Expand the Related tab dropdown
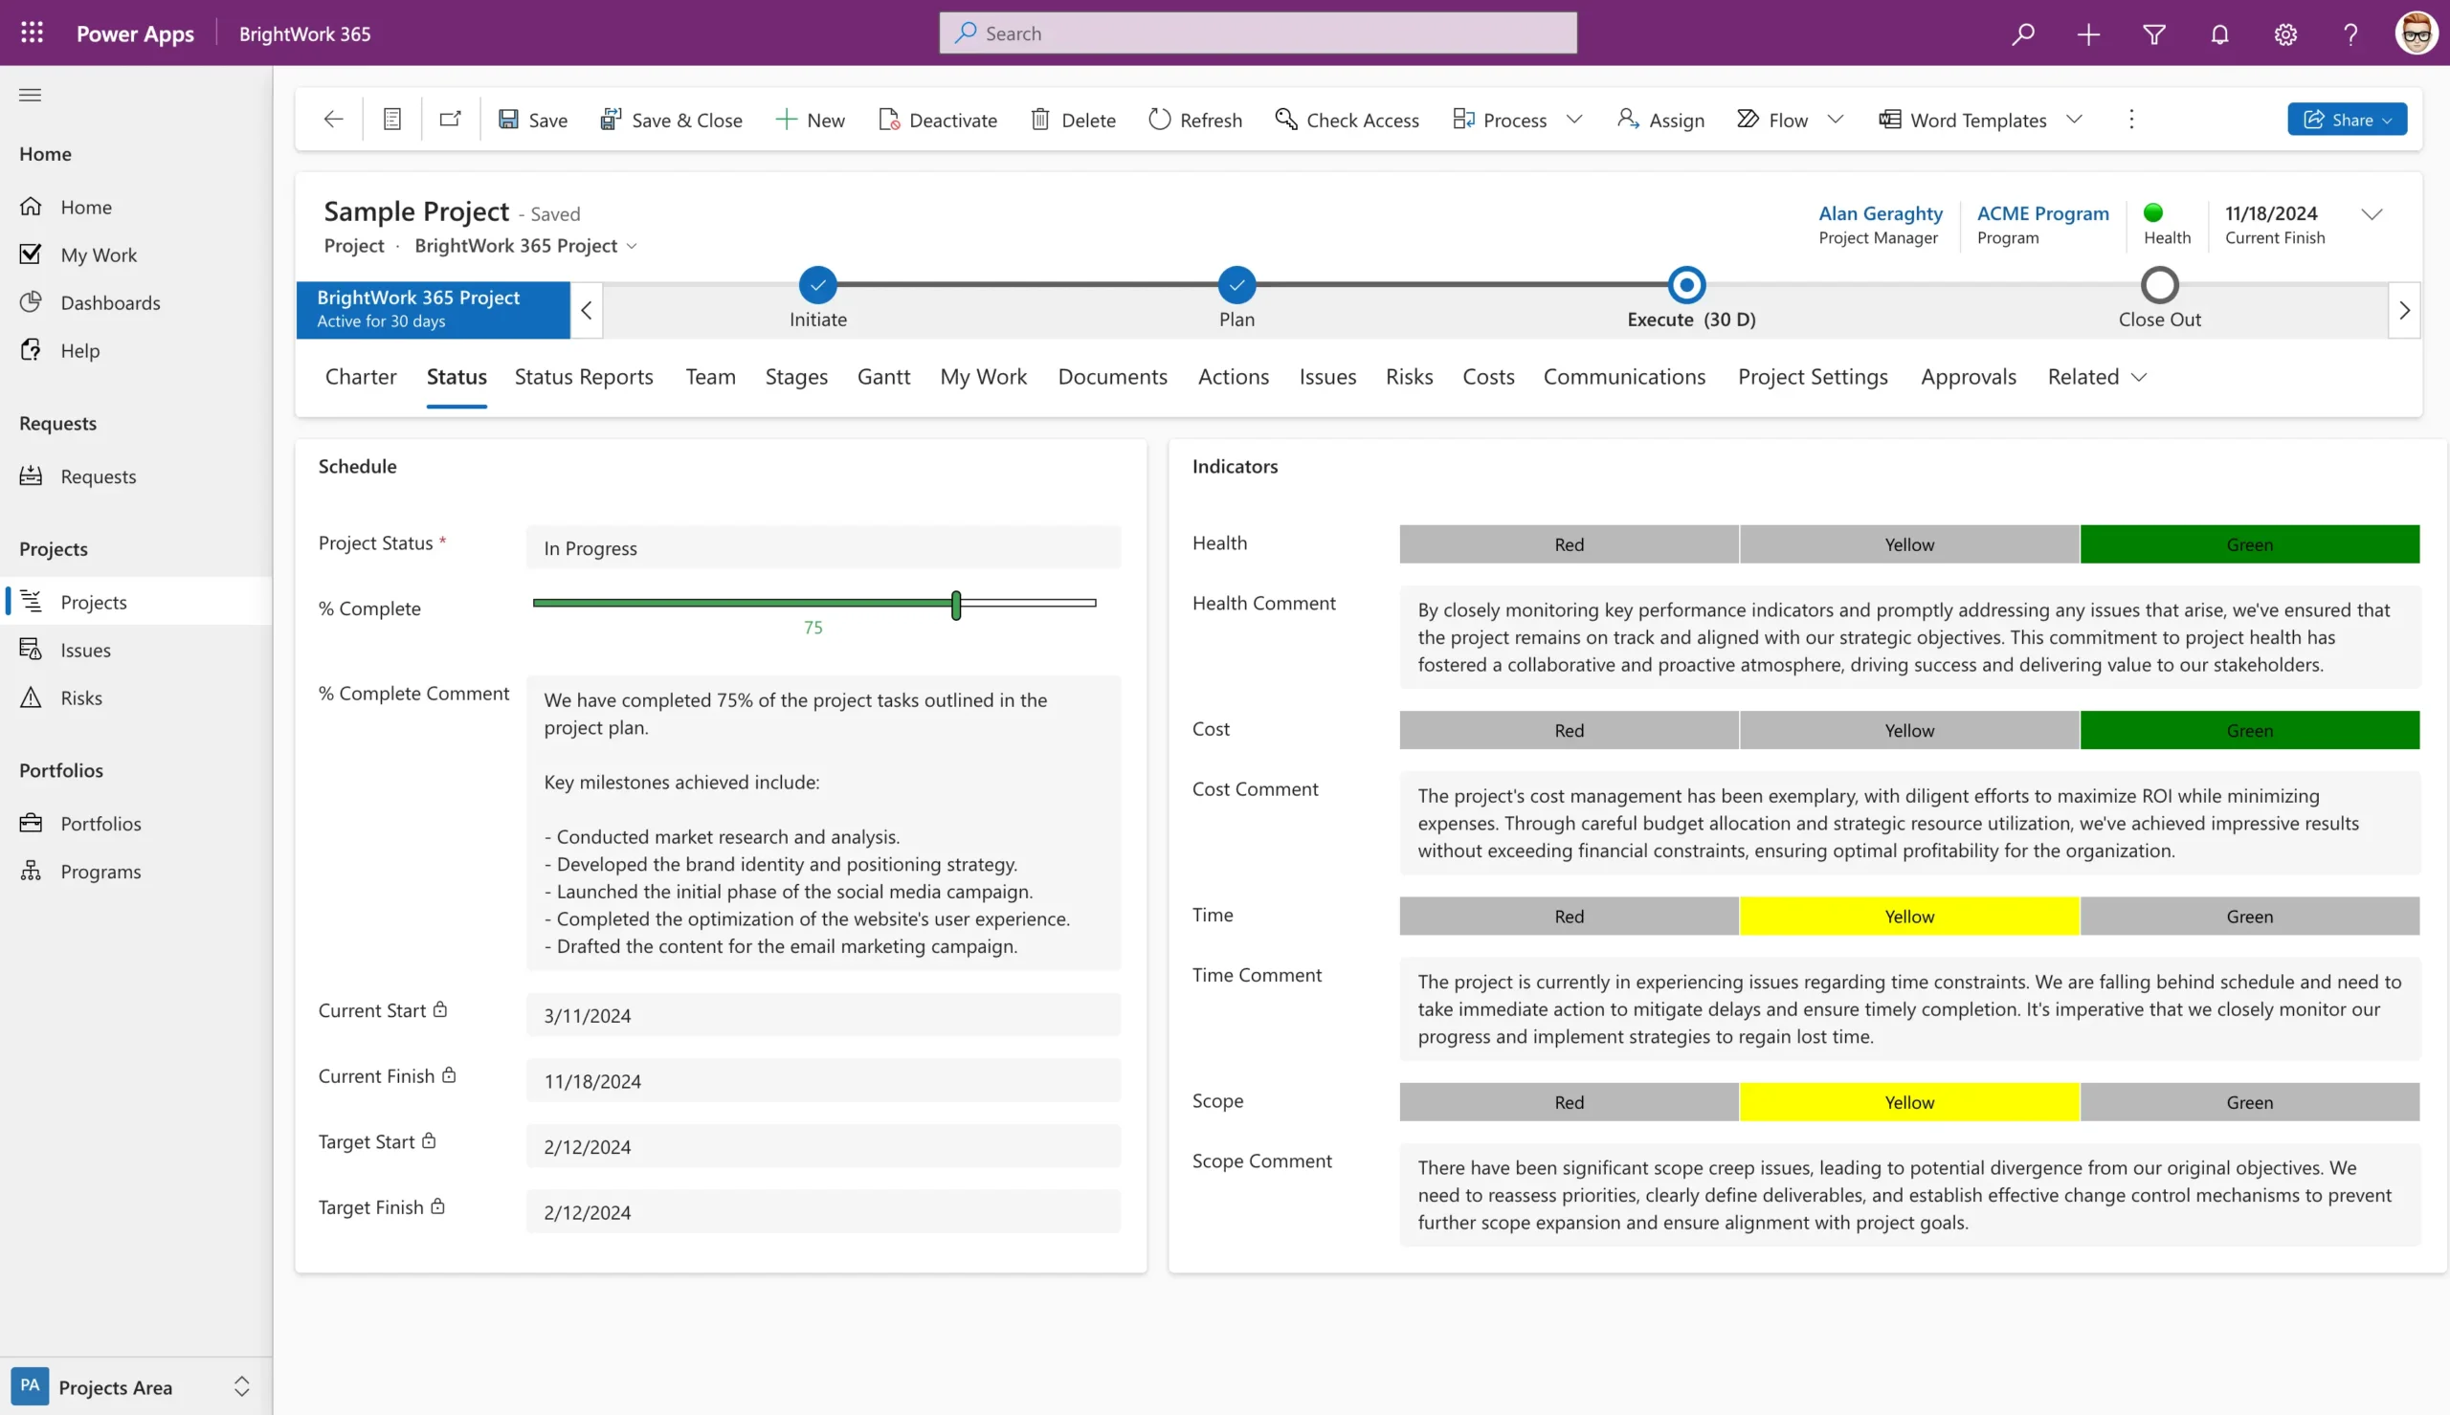The image size is (2450, 1415). 2139,377
